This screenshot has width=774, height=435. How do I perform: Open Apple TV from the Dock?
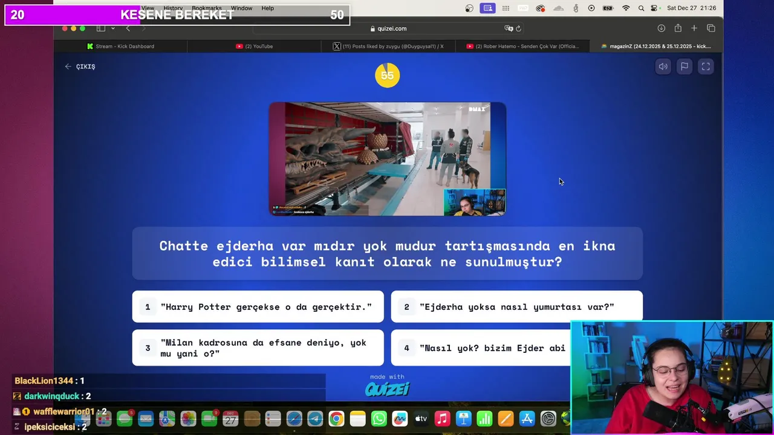coord(421,419)
